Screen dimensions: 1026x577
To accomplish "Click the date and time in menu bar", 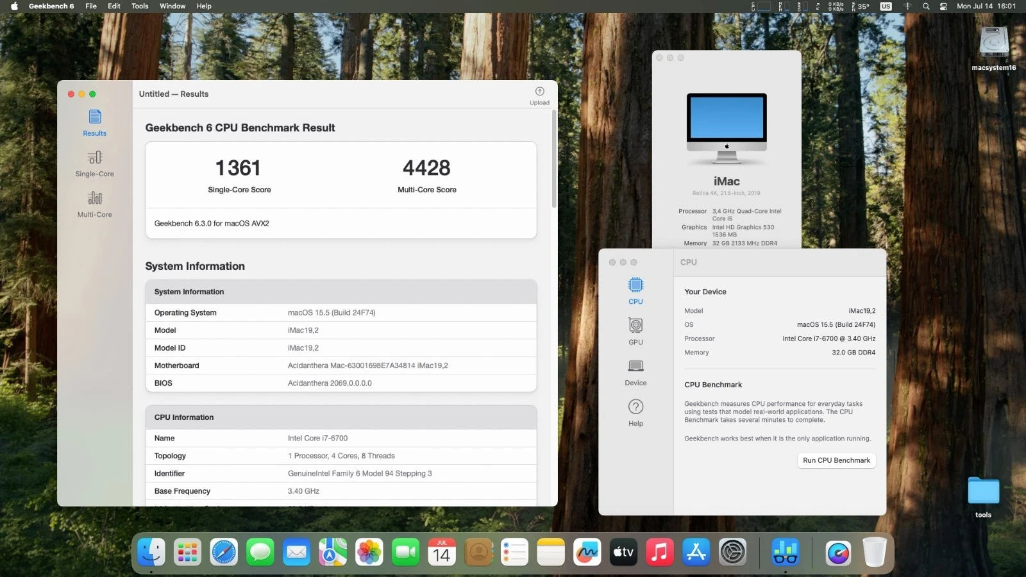I will point(986,6).
